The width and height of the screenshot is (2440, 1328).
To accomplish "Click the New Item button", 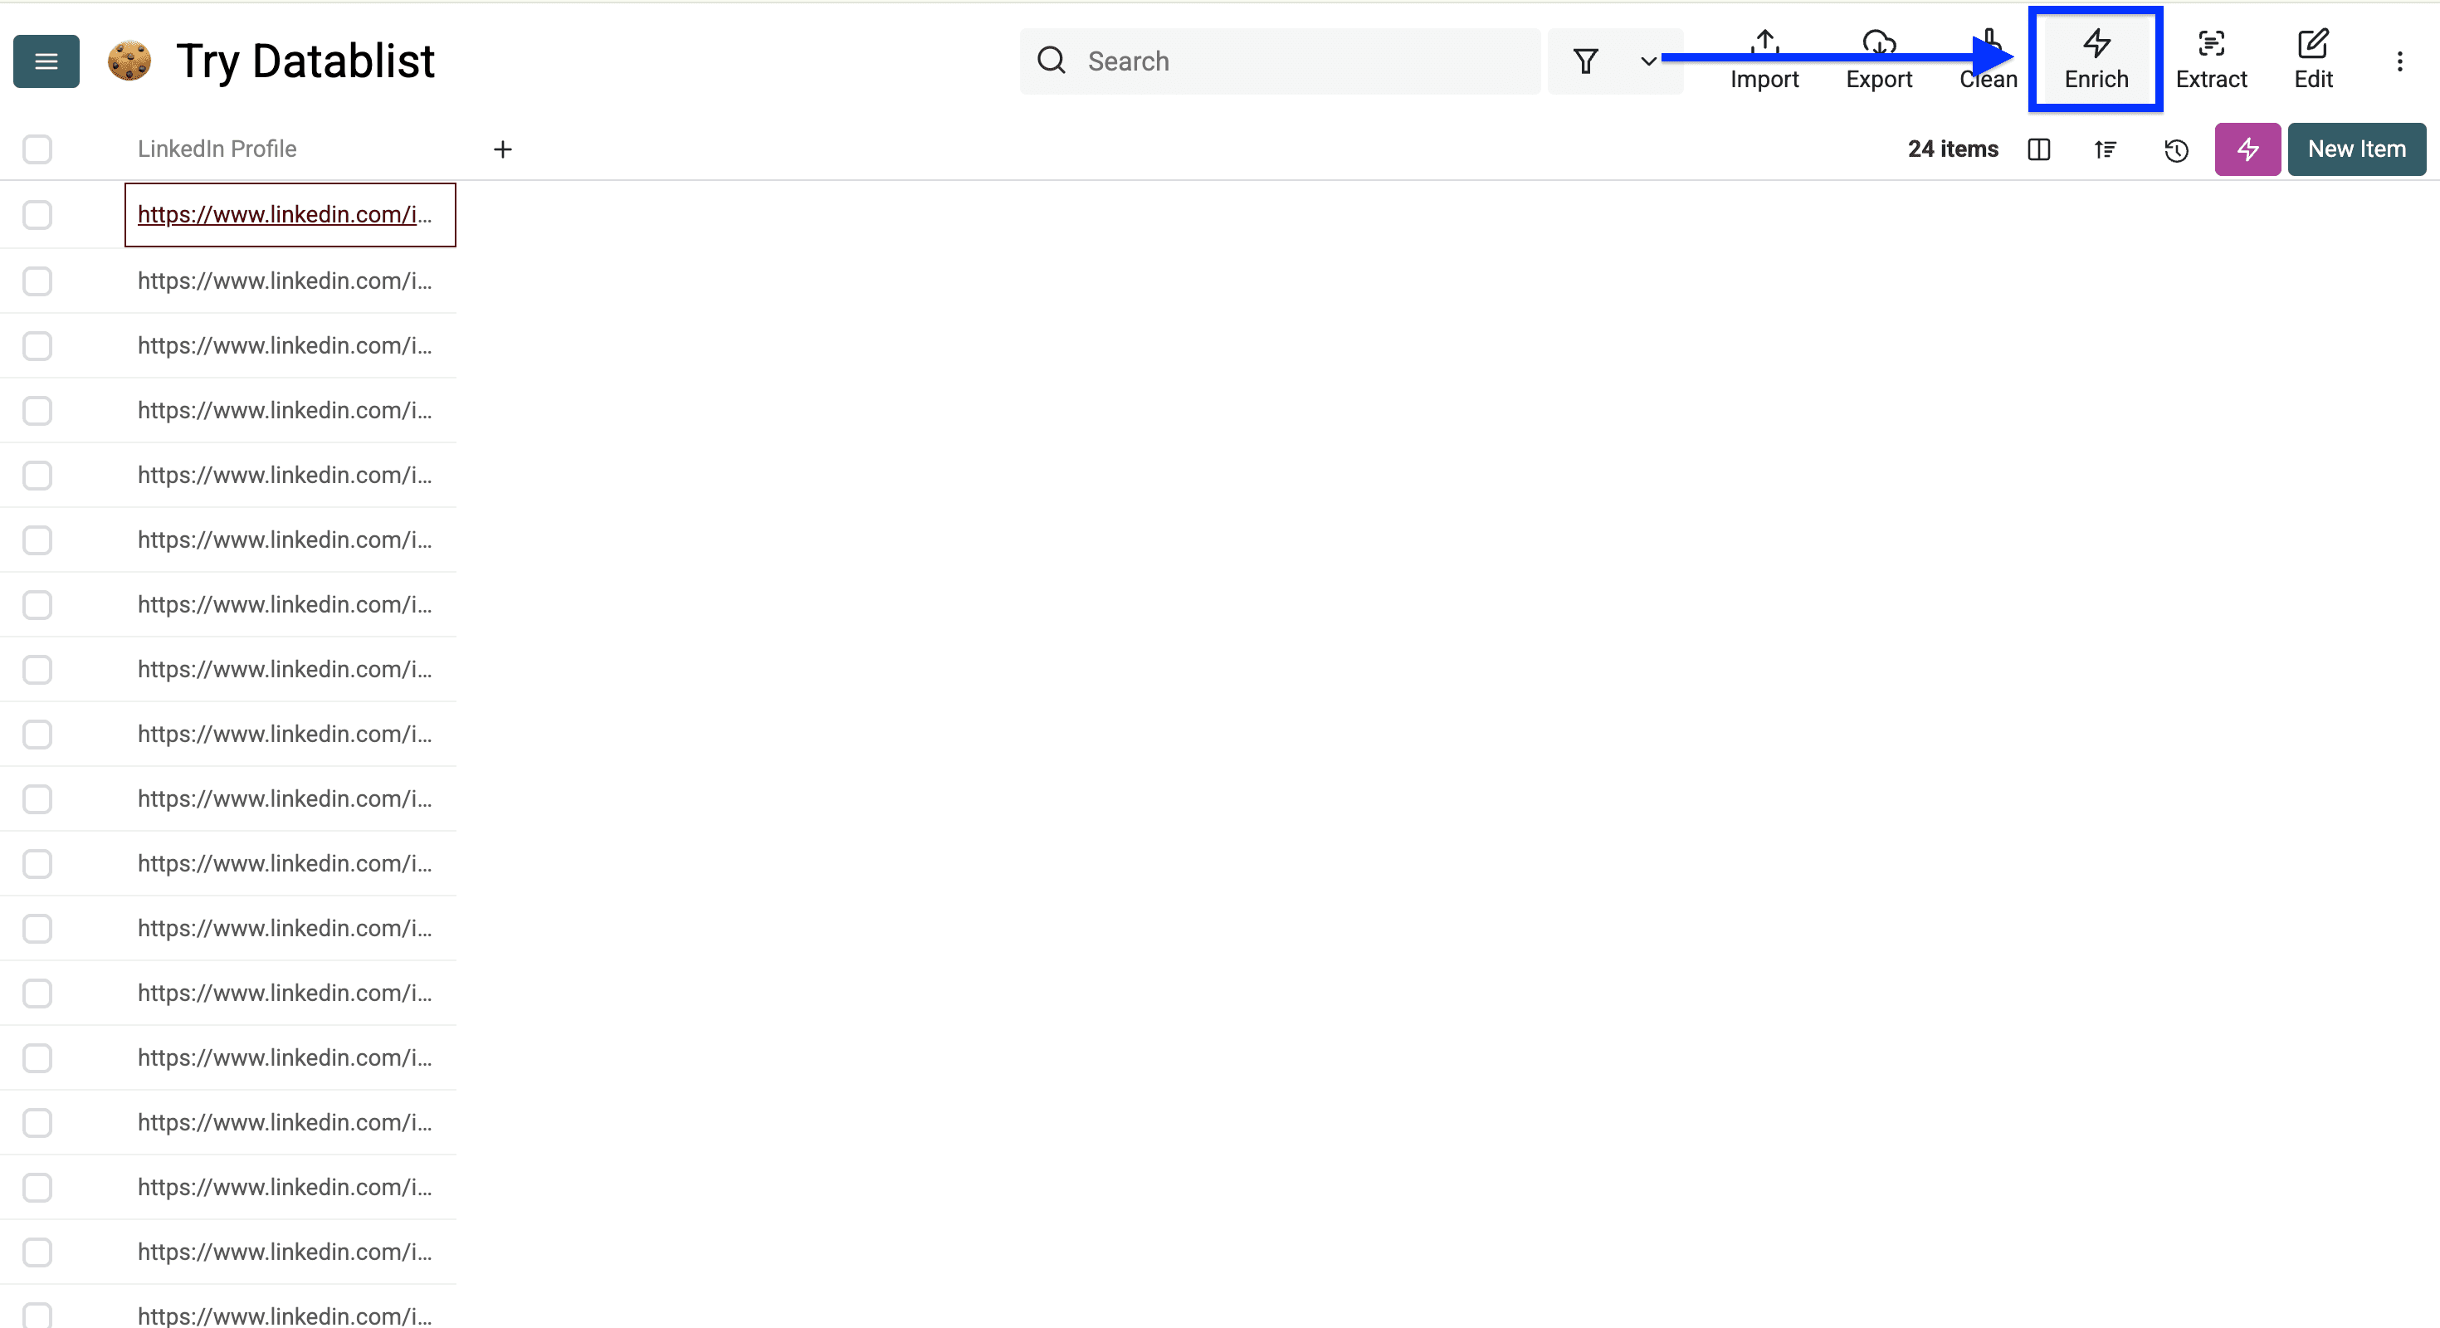I will (2357, 149).
